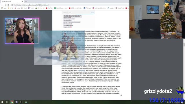185x104 pixels.
Task: Open the RescueTime bookmark
Action: pyautogui.click(x=120, y=8)
